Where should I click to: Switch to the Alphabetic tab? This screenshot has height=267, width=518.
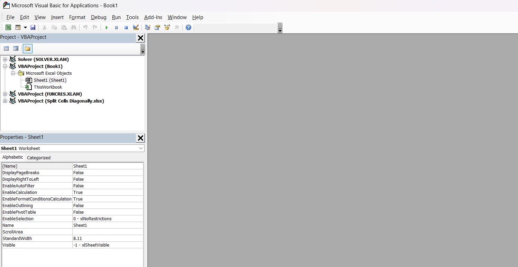13,157
